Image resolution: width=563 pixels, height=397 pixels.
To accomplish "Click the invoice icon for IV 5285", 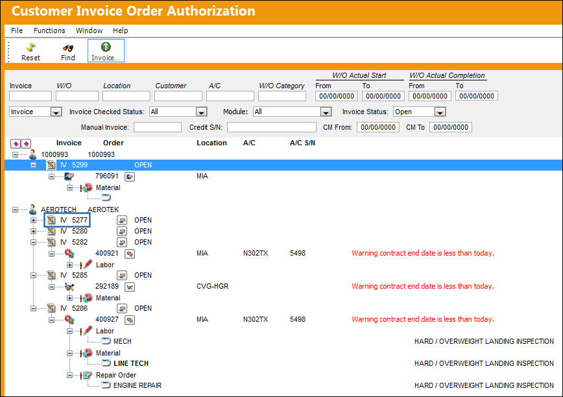I will coord(51,275).
